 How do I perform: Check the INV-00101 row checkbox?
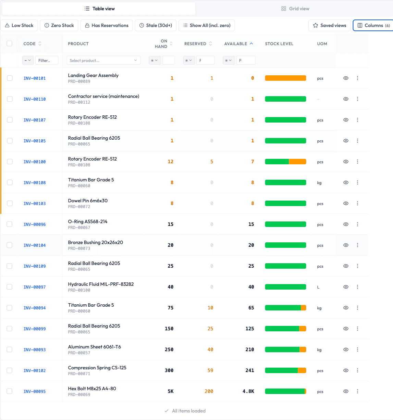[x=10, y=78]
